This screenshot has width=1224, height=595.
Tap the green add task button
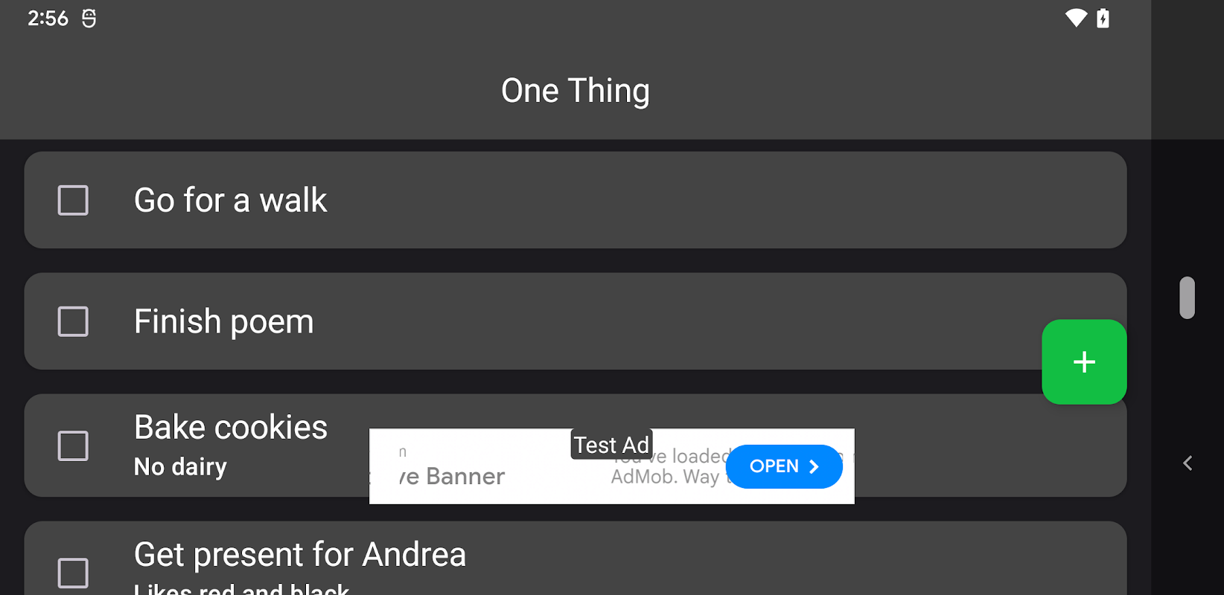(1084, 362)
